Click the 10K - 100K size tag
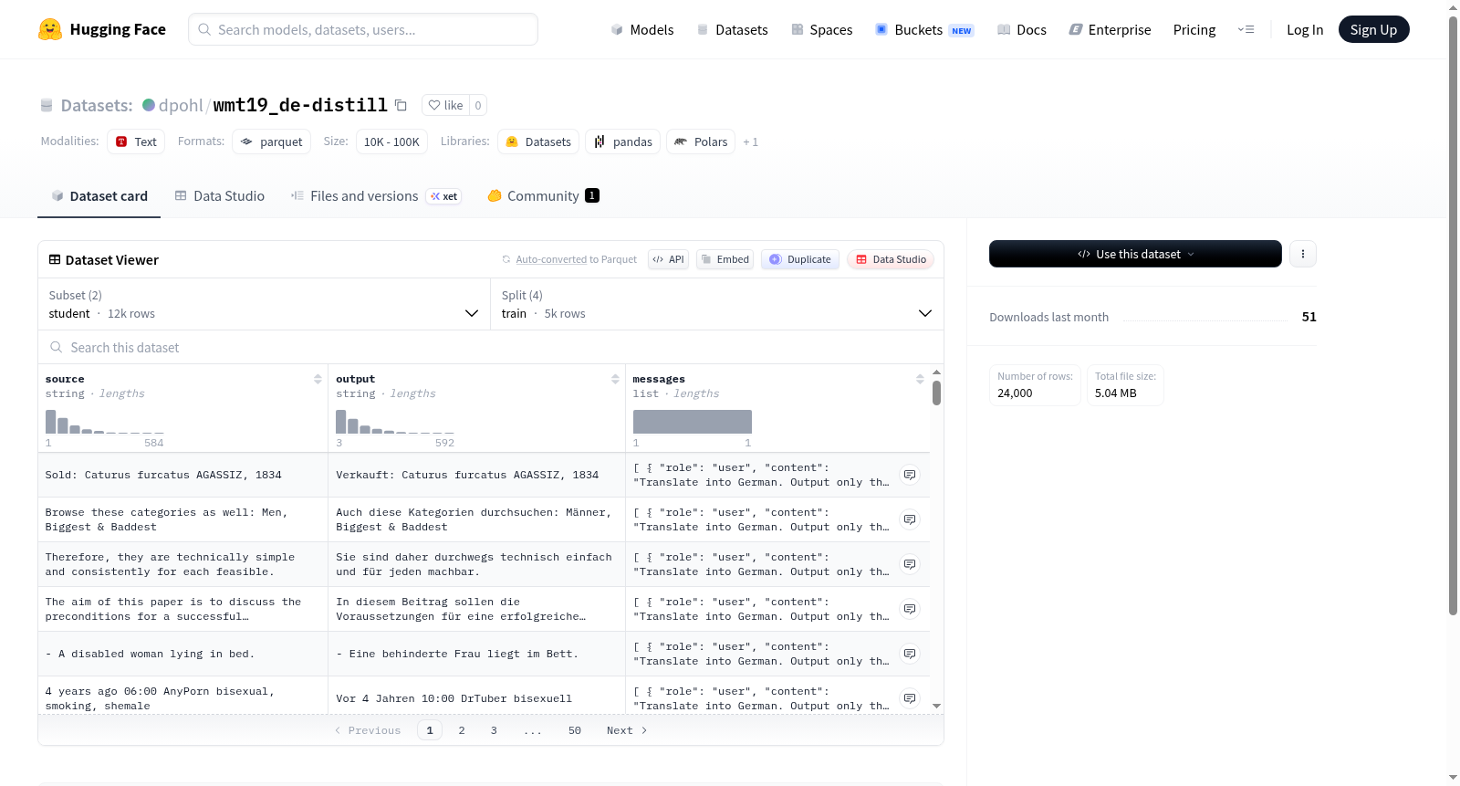This screenshot has height=786, width=1460. point(391,141)
